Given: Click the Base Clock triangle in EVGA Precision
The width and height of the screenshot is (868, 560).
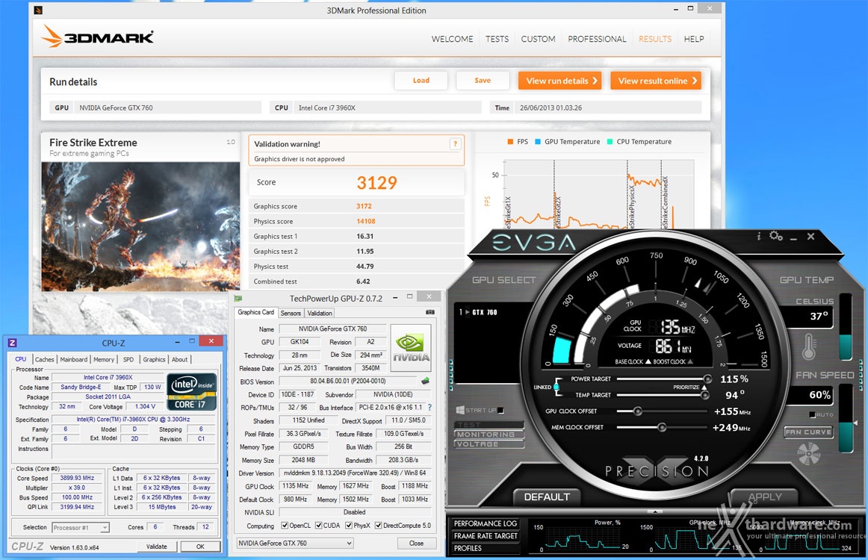Looking at the screenshot, I should point(648,362).
